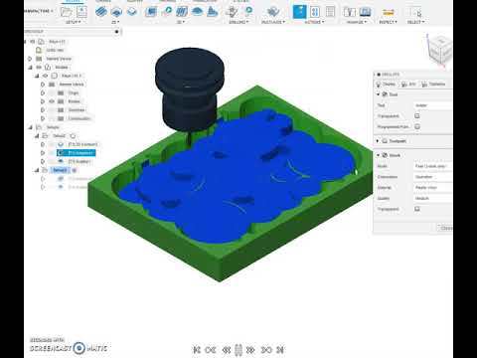
Task: Open the ACTIONS dropdown menu
Action: [314, 22]
